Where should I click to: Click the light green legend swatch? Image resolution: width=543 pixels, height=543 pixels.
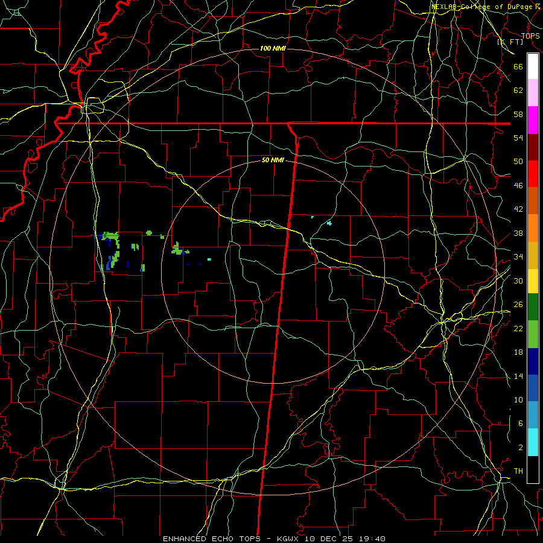533,334
